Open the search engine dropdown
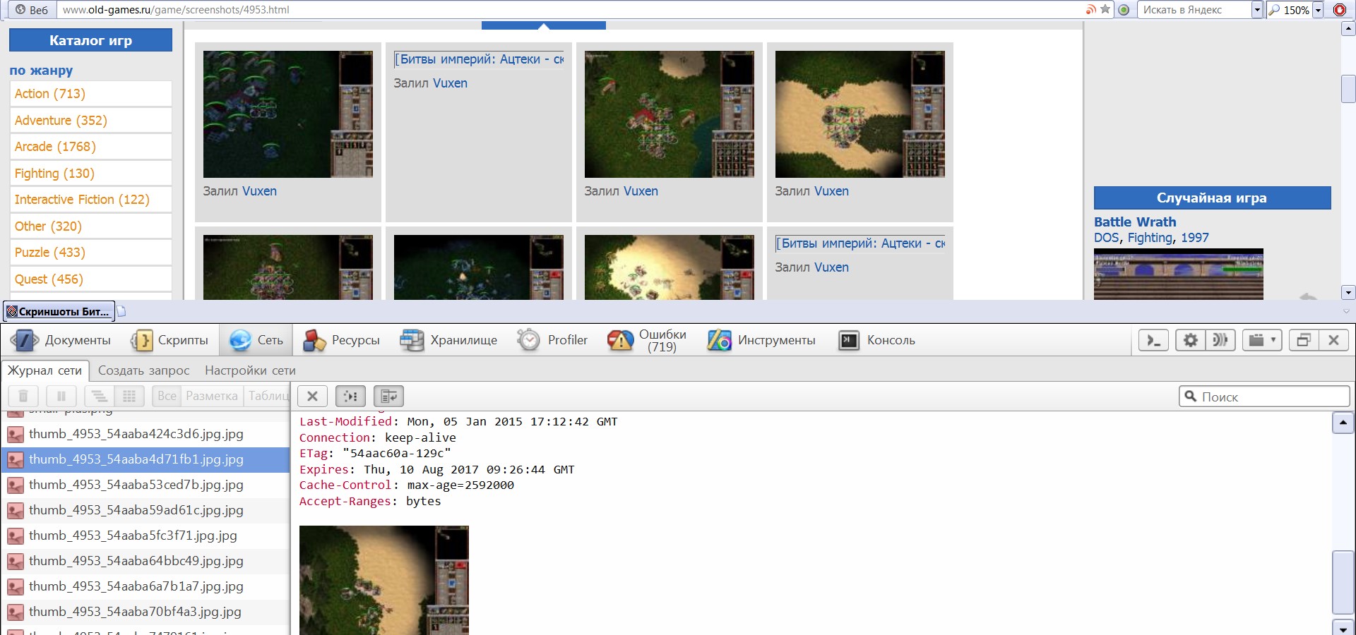 click(x=1257, y=10)
